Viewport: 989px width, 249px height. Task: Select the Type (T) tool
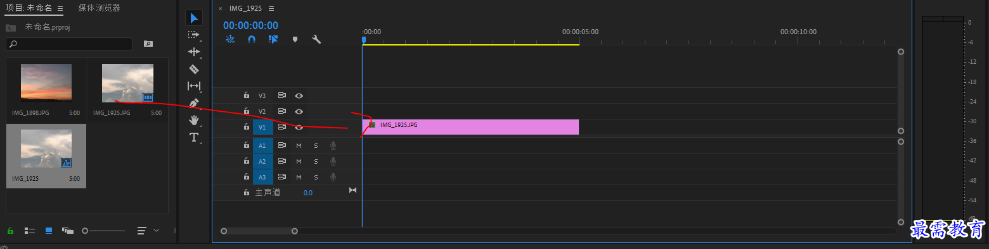tap(194, 137)
